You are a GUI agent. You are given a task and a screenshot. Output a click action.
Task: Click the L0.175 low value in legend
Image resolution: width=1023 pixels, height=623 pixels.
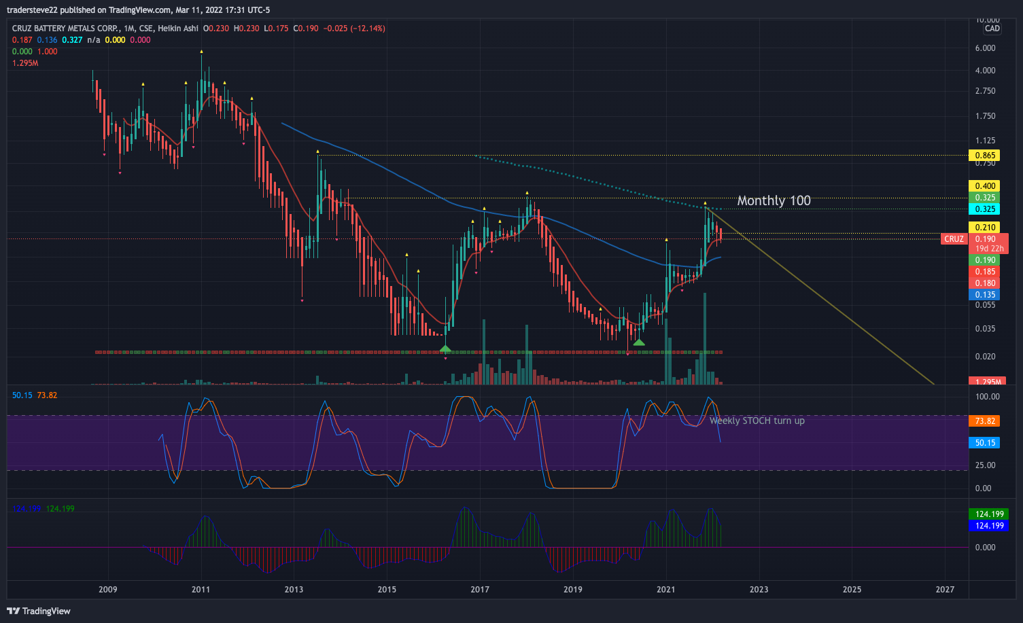pyautogui.click(x=276, y=29)
